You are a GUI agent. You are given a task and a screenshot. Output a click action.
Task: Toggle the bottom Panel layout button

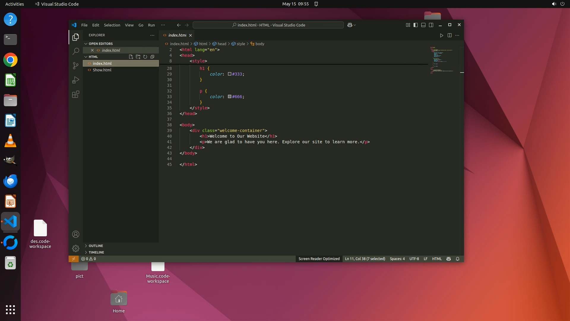coord(423,25)
